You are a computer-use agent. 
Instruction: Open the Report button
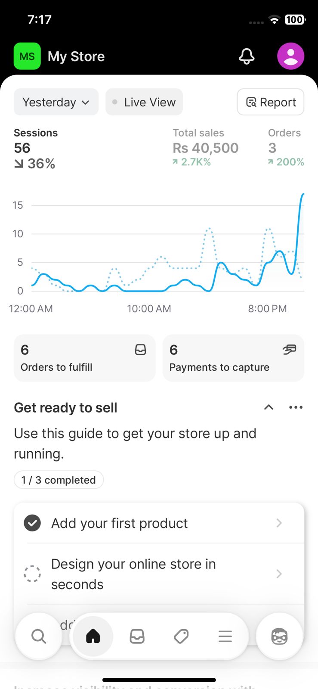(x=270, y=102)
